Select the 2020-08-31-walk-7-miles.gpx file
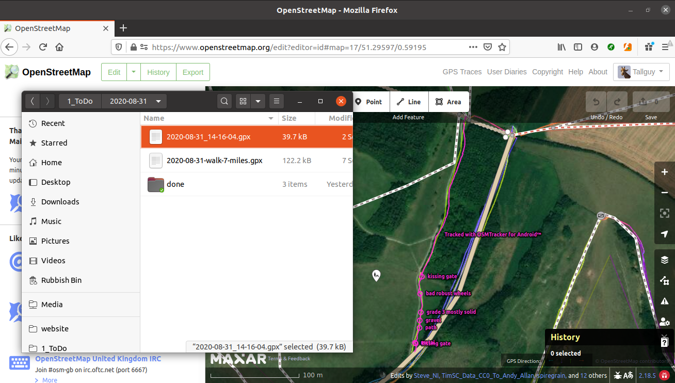The image size is (675, 383). [247, 161]
